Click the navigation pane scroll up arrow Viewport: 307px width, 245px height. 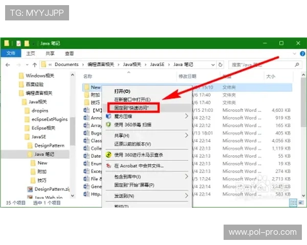[x=73, y=75]
